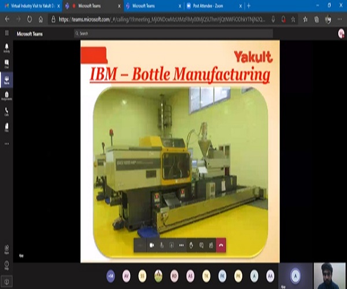Click the blocked notifications icon in address bar
Image resolution: width=347 pixels, height=289 pixels.
tap(283, 20)
